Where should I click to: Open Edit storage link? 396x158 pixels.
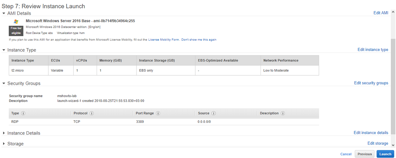click(378, 143)
